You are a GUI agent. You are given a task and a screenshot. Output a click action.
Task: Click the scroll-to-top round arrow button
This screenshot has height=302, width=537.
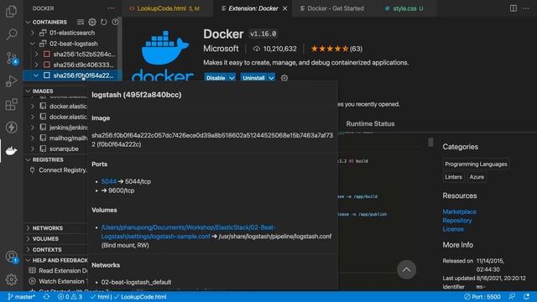click(406, 269)
